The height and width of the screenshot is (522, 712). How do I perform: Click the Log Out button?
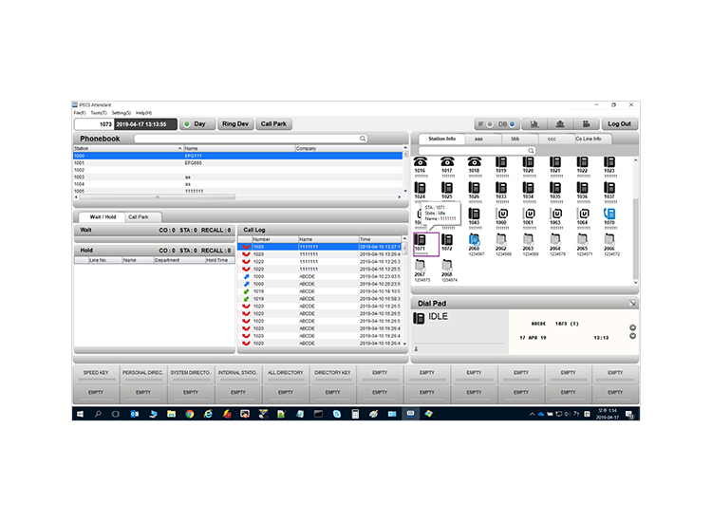[x=619, y=123]
